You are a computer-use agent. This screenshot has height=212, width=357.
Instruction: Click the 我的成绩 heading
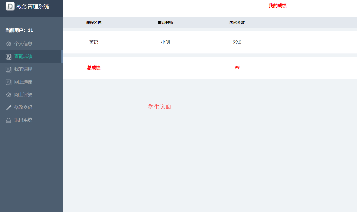point(277,6)
